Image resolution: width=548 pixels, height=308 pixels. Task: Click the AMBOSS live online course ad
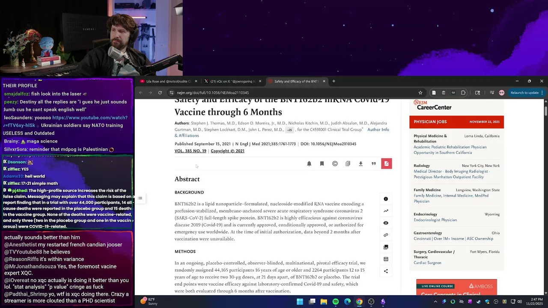456,287
